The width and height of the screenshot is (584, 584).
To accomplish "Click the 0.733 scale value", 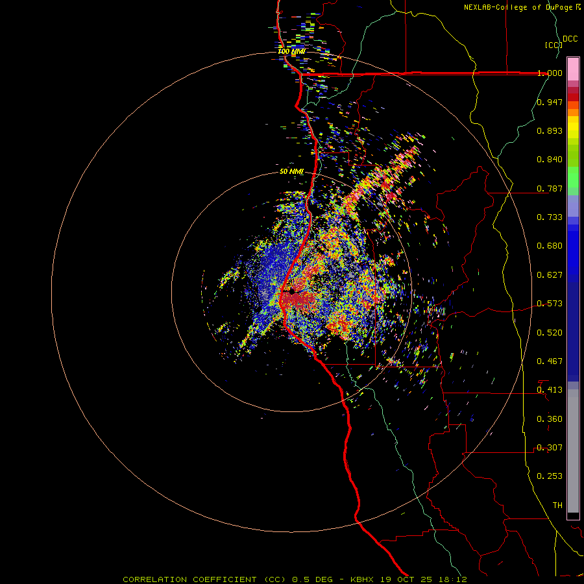I will coord(550,217).
